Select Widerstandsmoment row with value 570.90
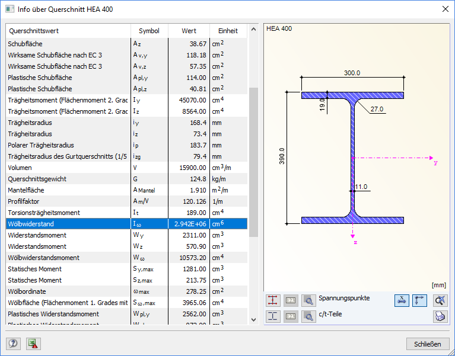This screenshot has width=455, height=356. [126, 246]
